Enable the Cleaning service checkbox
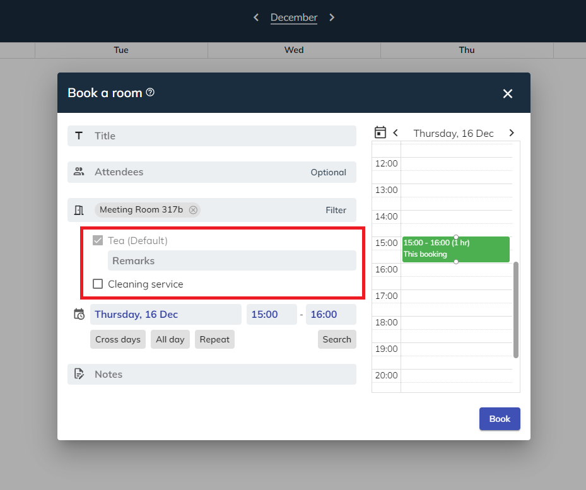The image size is (586, 490). coord(98,284)
